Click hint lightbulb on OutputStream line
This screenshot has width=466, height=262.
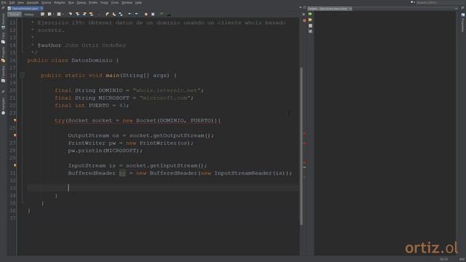15,135
